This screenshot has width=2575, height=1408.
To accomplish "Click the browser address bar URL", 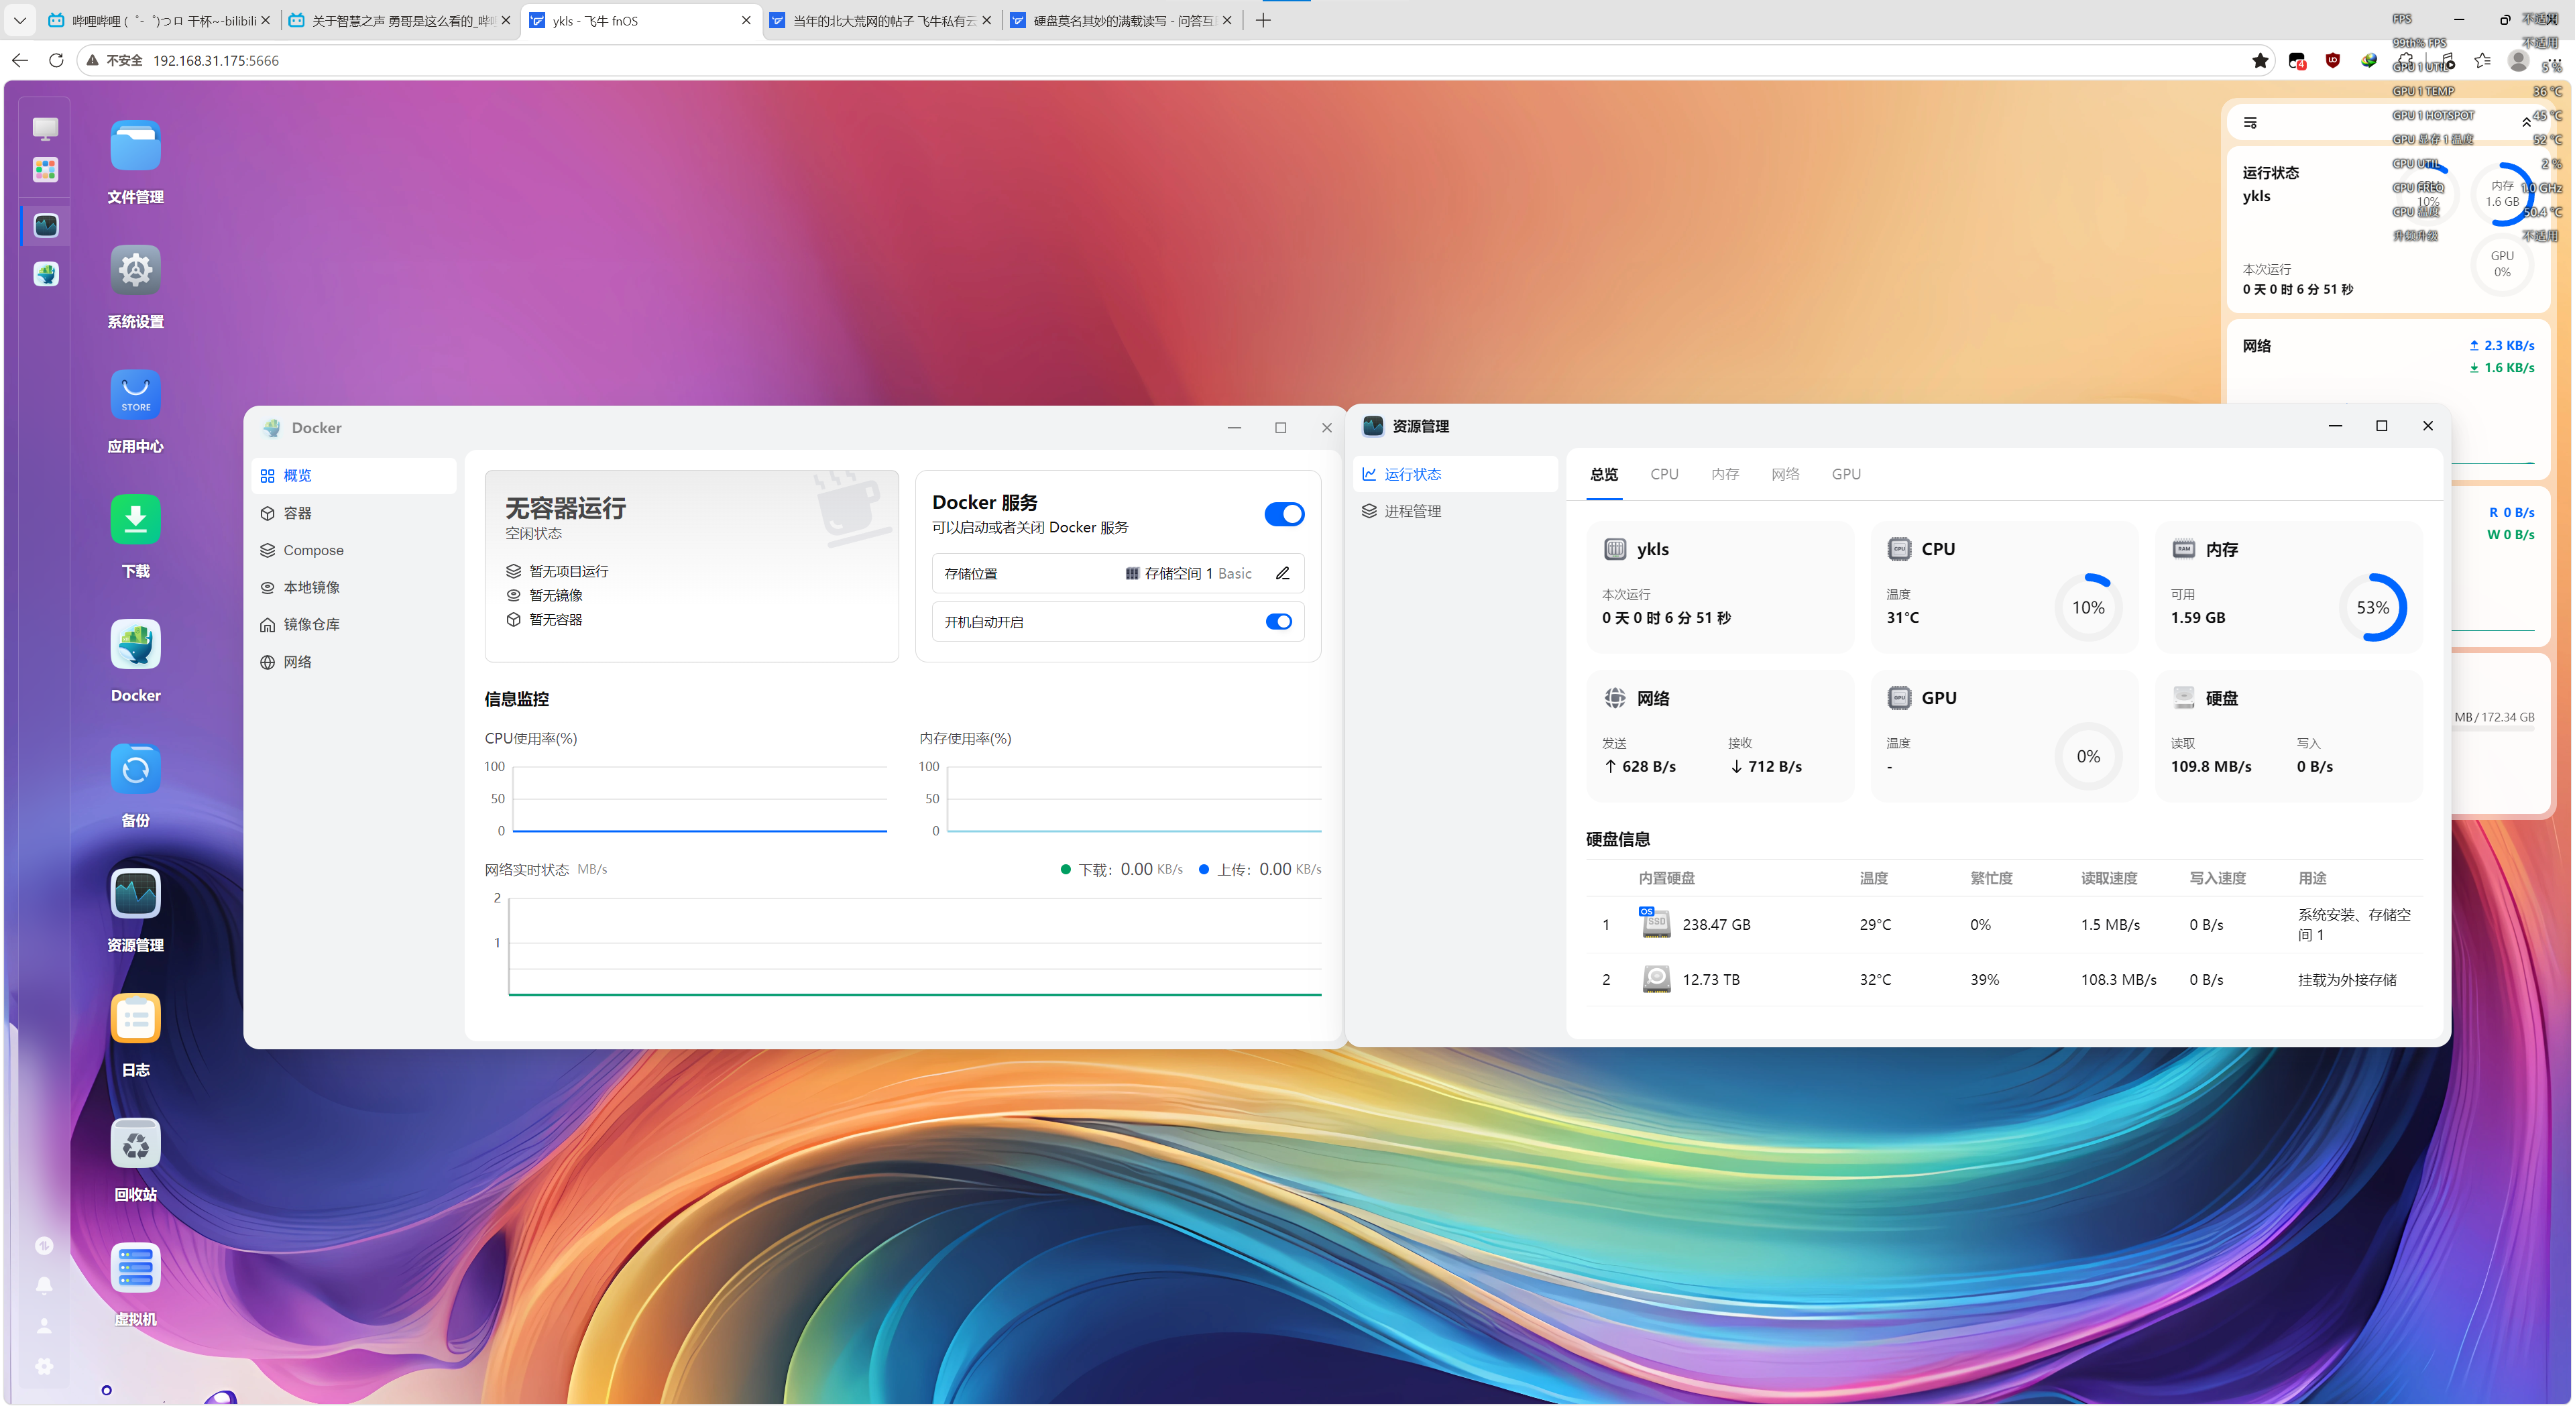I will coord(216,61).
